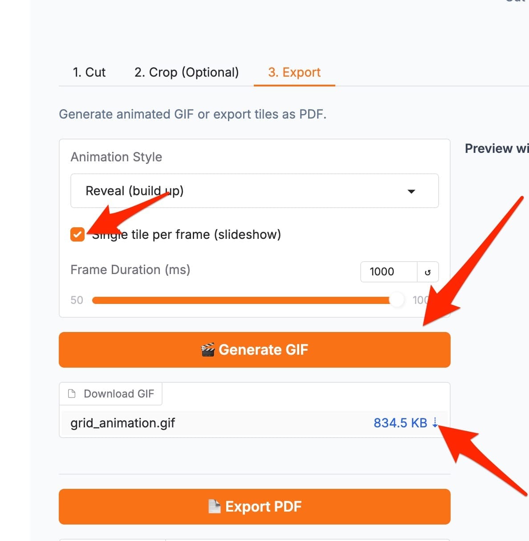
Task: Select the 3. Export tab
Action: 294,72
